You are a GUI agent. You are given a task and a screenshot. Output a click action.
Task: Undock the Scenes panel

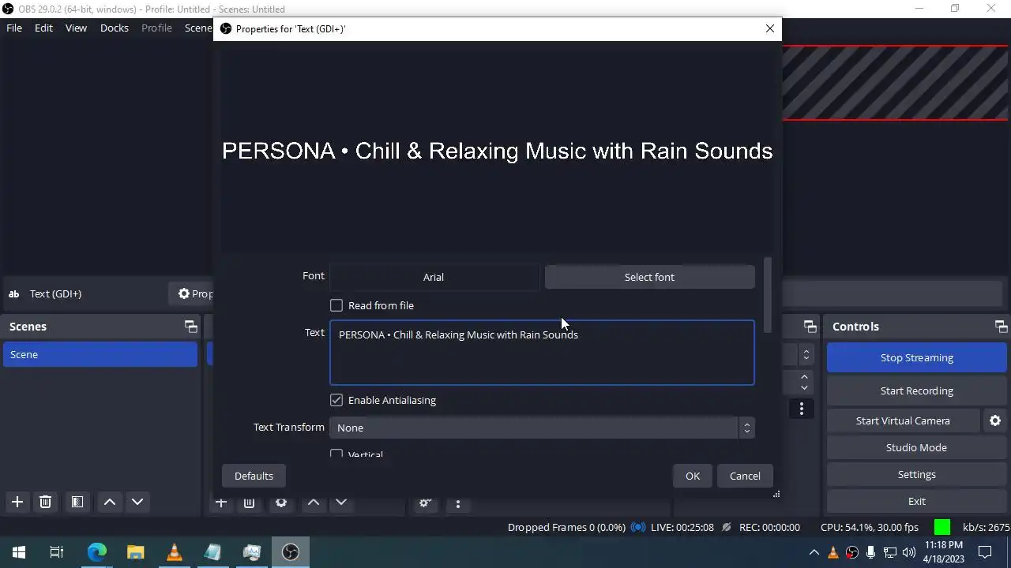[190, 327]
